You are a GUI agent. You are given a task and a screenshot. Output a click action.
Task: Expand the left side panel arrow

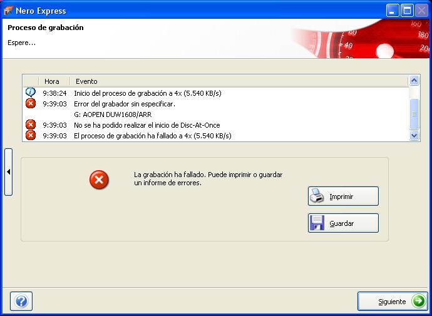point(8,171)
